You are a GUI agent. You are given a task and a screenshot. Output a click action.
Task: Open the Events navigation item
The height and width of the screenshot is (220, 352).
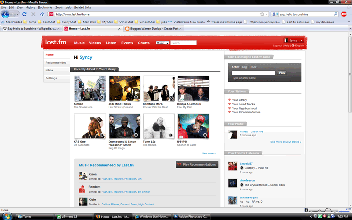point(127,43)
